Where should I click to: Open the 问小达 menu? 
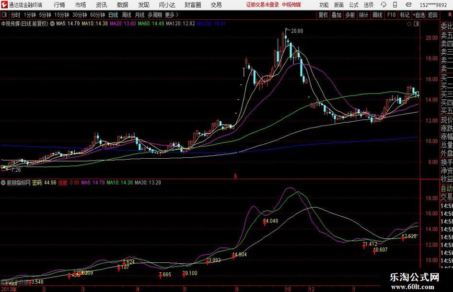click(x=167, y=5)
